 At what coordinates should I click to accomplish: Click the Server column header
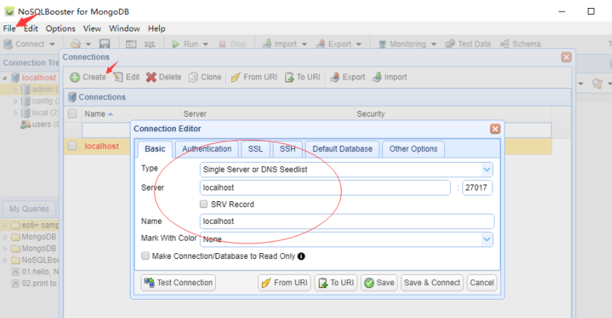pyautogui.click(x=268, y=114)
